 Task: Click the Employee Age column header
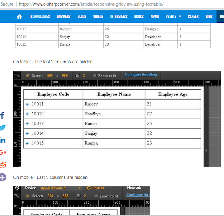[x=173, y=94]
